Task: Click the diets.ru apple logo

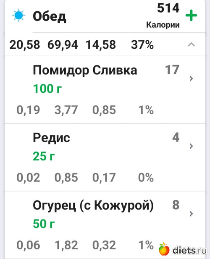Action: pos(164,249)
